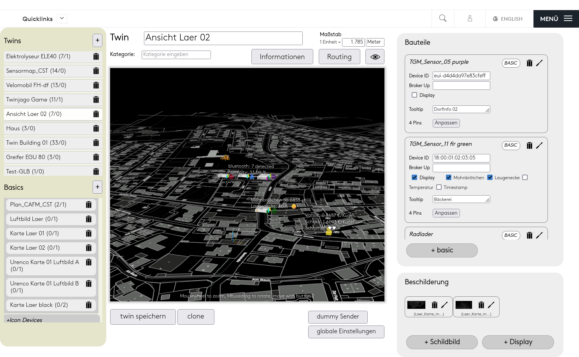579x357 pixels.
Task: Open the Routing button
Action: click(339, 57)
